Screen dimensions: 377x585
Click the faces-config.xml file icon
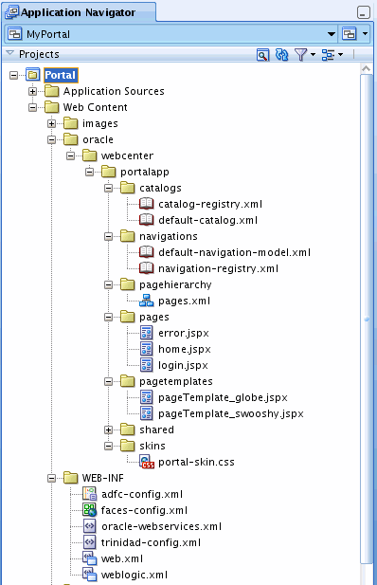(x=89, y=510)
